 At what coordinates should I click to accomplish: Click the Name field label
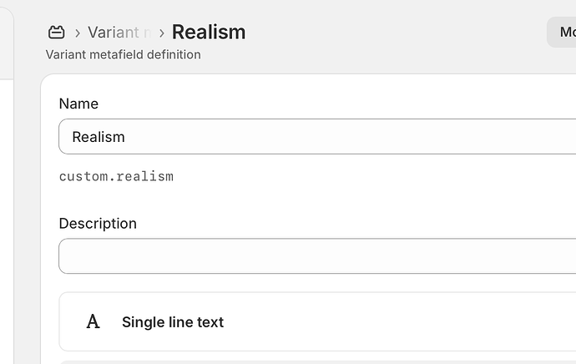point(78,104)
